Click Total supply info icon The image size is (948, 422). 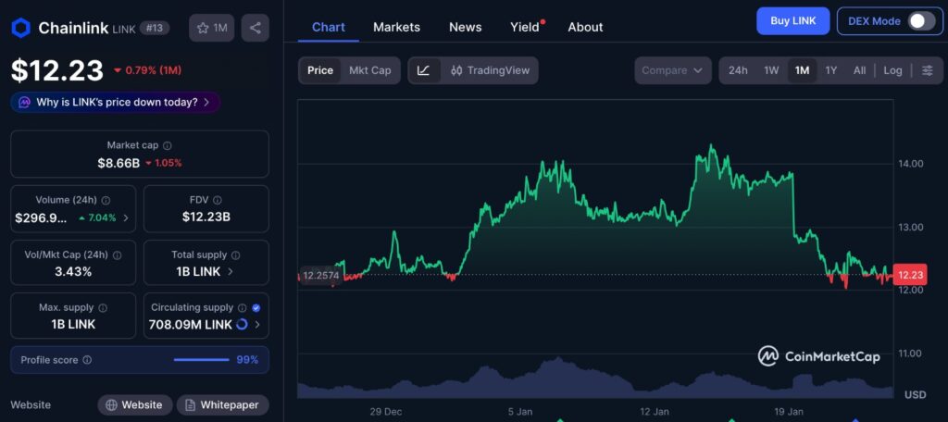click(236, 255)
